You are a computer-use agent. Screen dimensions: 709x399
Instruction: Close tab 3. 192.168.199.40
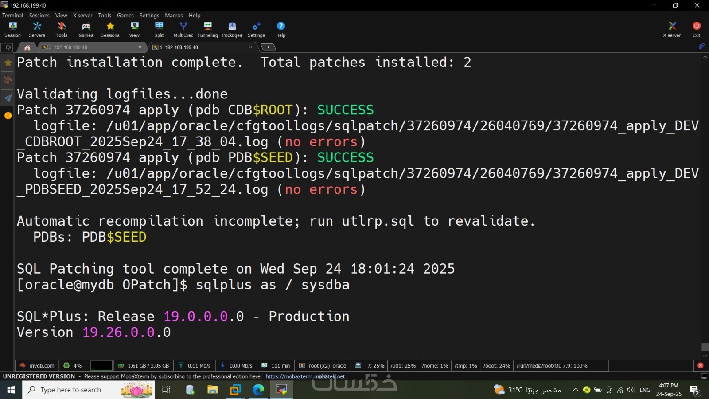point(140,47)
